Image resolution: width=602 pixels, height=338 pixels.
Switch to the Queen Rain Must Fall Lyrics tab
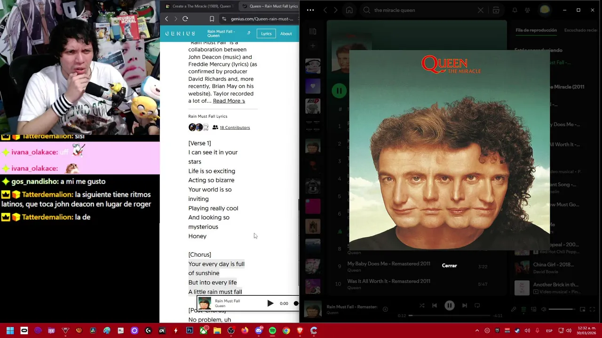(x=269, y=6)
